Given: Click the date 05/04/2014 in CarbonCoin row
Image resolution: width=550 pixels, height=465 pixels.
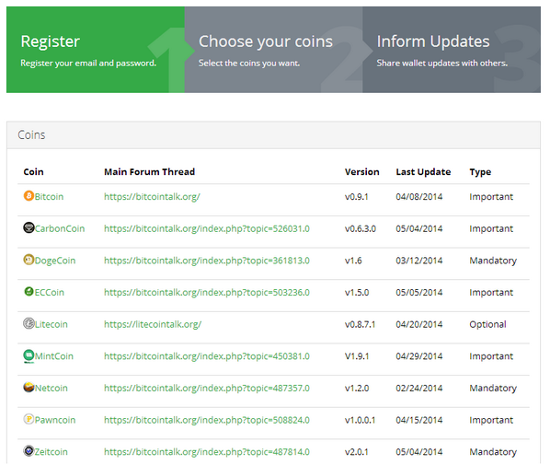Looking at the screenshot, I should (x=419, y=228).
